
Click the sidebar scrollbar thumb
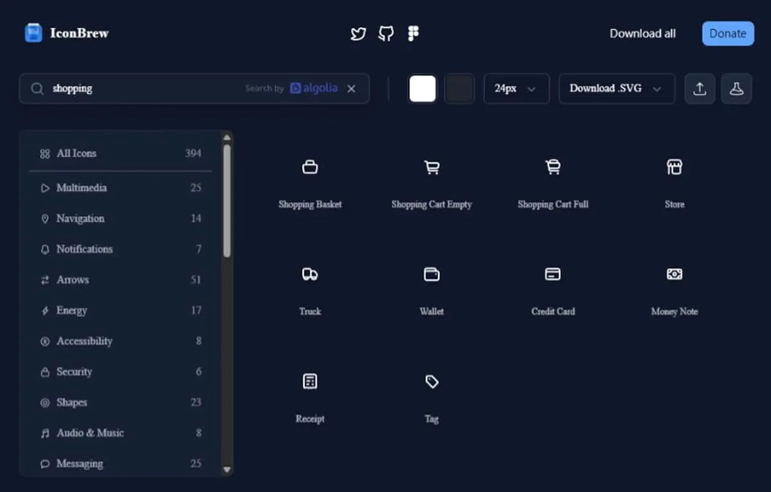tap(226, 200)
